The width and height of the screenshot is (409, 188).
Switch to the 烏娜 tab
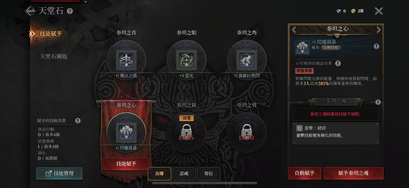pyautogui.click(x=159, y=174)
